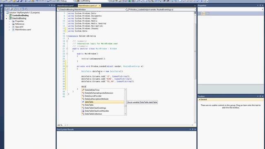The image size is (265, 149).
Task: Switch to the MainWindow.xaml* editor tab
Action: pyautogui.click(x=65, y=5)
